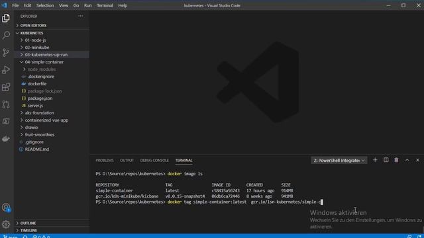Expand the 02-minikube folder

coord(52,47)
